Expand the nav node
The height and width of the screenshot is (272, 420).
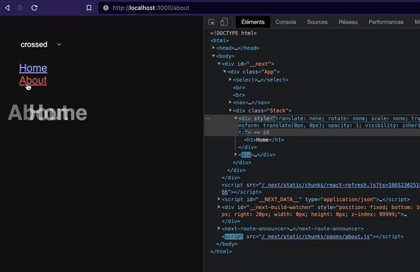coord(230,102)
